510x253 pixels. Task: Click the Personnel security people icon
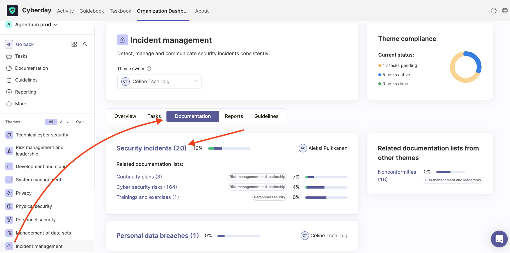[x=9, y=220]
